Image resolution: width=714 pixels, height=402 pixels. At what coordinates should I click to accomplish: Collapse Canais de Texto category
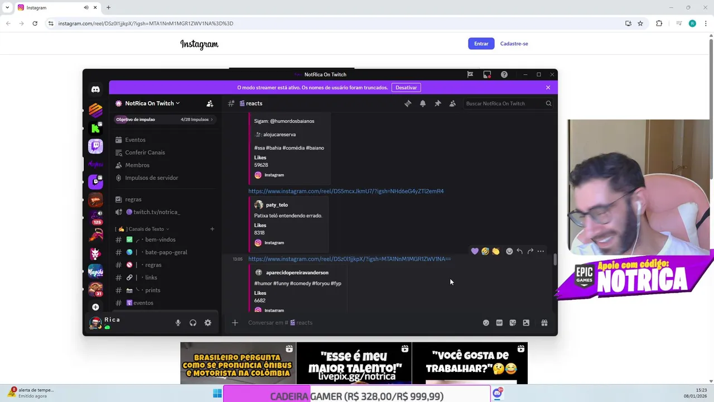click(142, 229)
